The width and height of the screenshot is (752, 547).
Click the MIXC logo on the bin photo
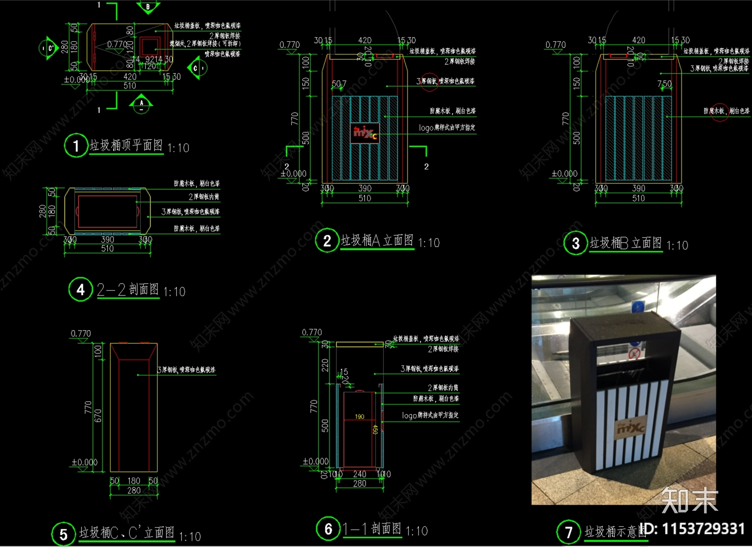click(630, 428)
